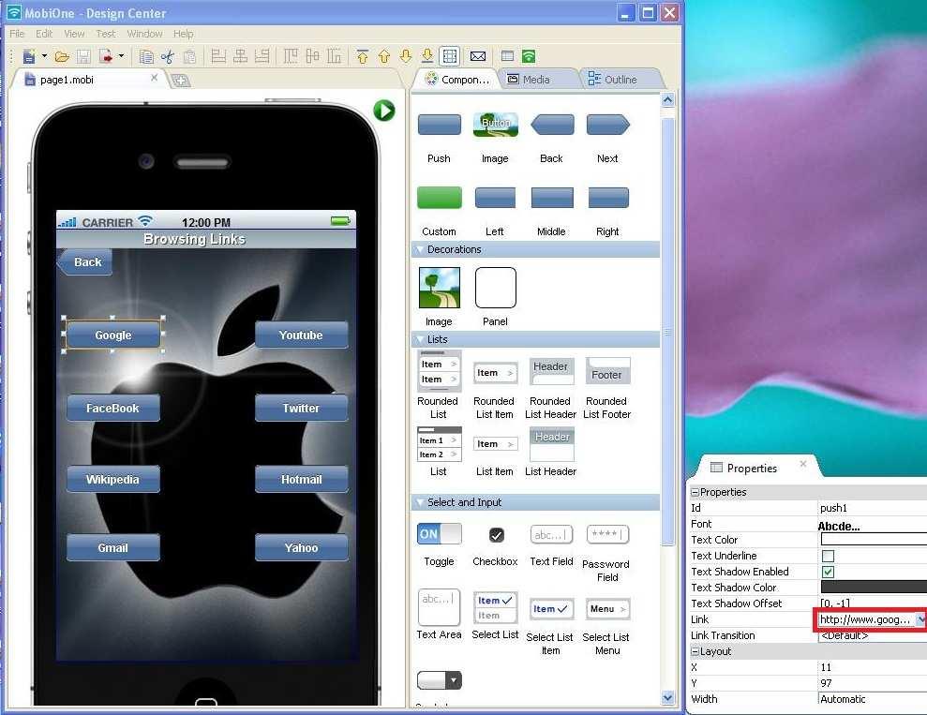Click the save disk toolbar icon
Screen dimensions: 927x715
[x=83, y=57]
